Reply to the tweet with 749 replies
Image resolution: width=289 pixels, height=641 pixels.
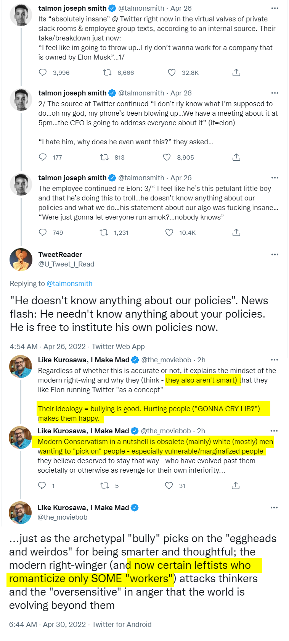(x=43, y=233)
